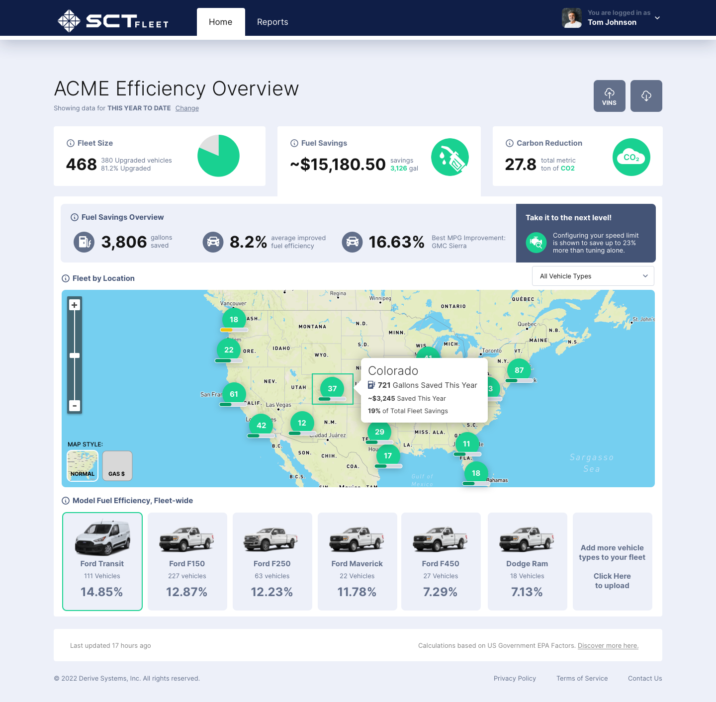Click the gallons saved fuel icon

point(84,242)
